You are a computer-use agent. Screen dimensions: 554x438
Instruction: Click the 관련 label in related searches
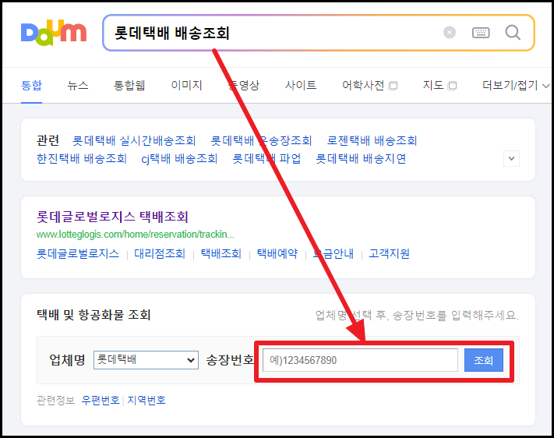click(48, 141)
